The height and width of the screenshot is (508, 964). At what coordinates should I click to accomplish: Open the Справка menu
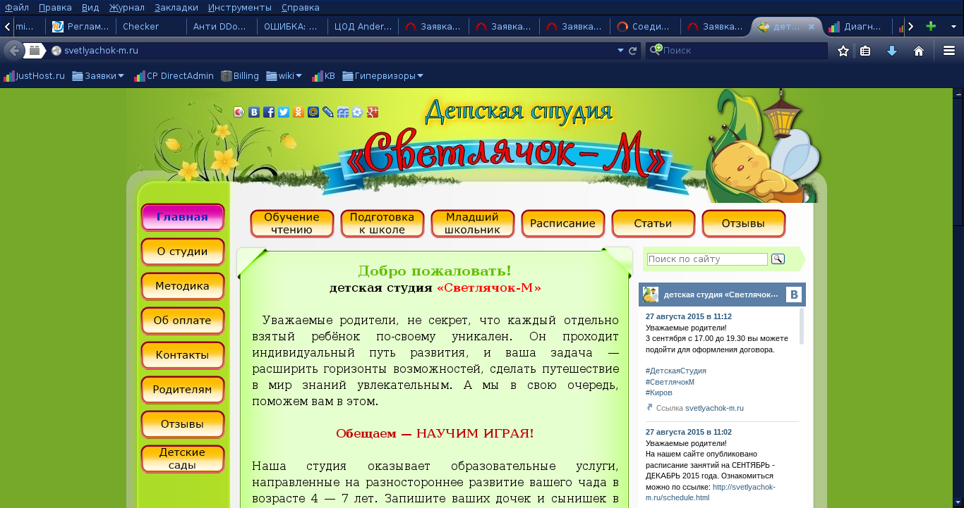(x=300, y=7)
